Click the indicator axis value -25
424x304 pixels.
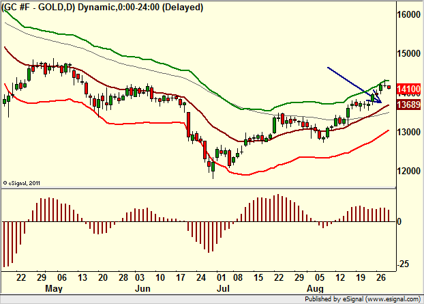403,264
